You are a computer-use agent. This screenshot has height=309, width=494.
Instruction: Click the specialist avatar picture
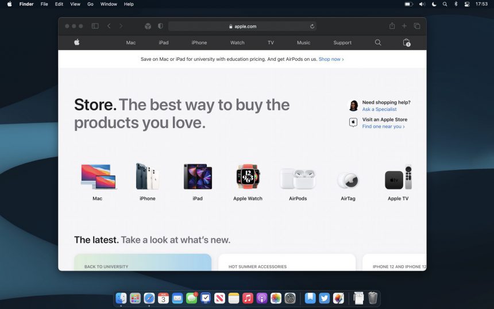353,106
